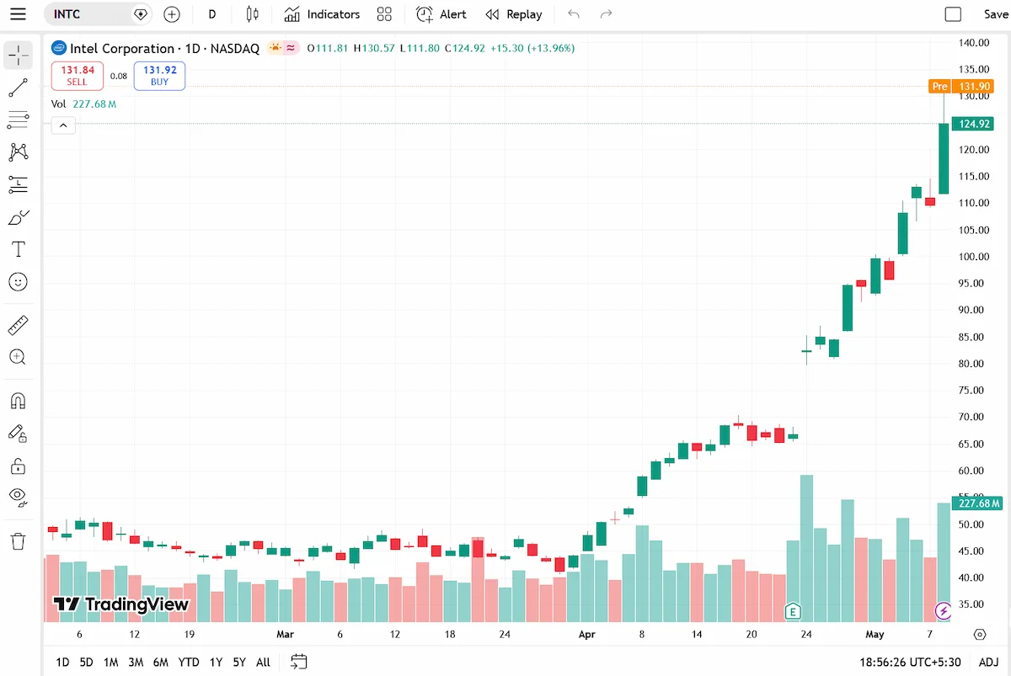Viewport: 1011px width, 676px height.
Task: Save the chart layout
Action: [995, 14]
